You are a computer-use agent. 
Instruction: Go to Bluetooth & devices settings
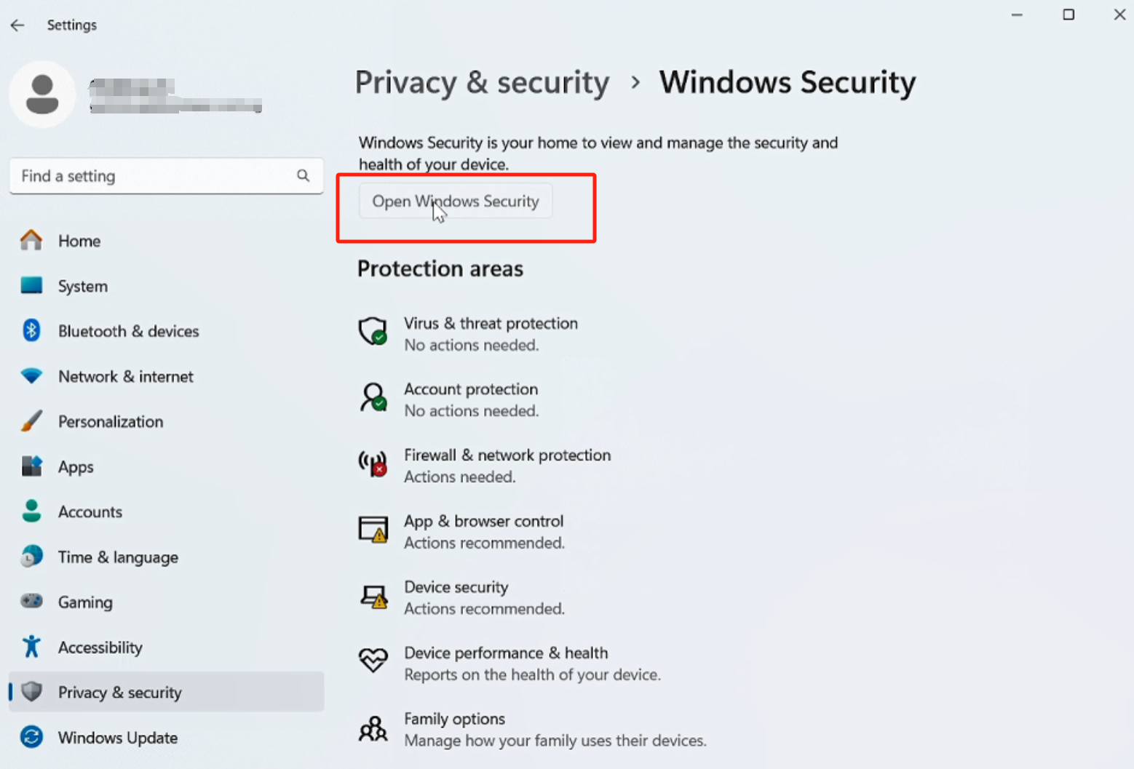coord(128,331)
